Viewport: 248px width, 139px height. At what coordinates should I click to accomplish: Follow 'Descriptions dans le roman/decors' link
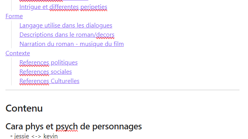[67, 35]
